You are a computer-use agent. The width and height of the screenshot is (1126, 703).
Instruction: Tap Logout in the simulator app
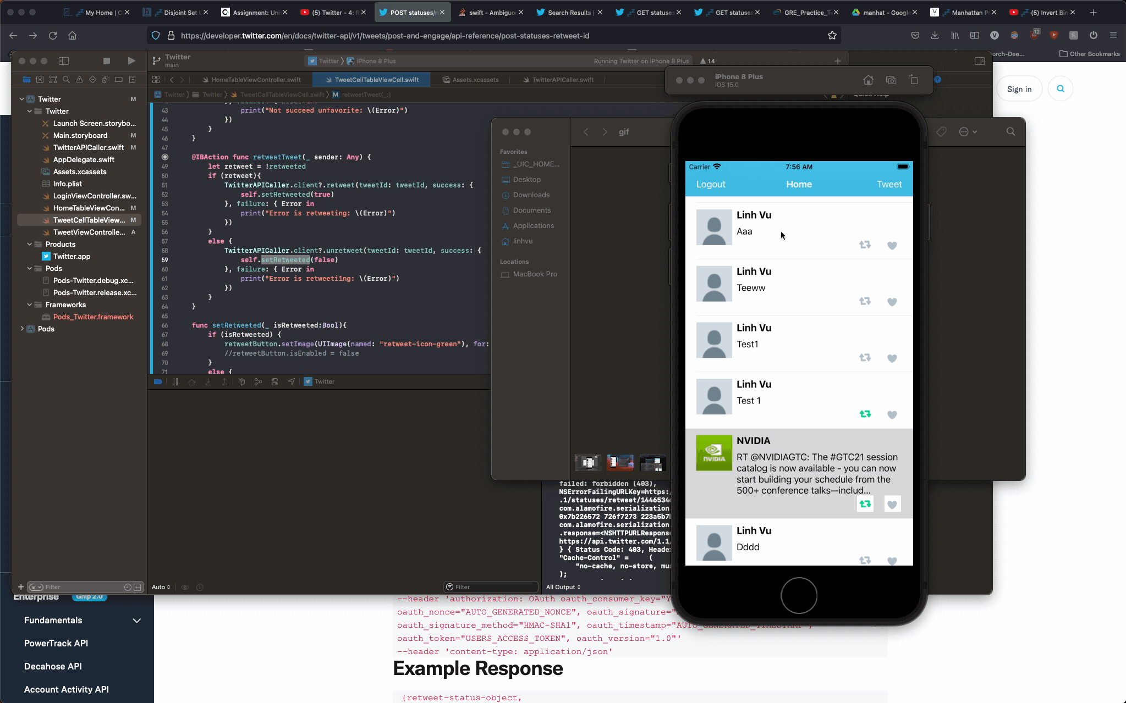(711, 185)
